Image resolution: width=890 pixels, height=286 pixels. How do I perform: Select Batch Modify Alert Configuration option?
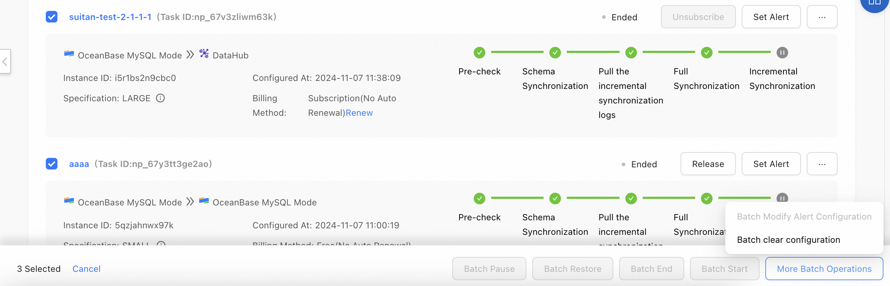tap(804, 217)
